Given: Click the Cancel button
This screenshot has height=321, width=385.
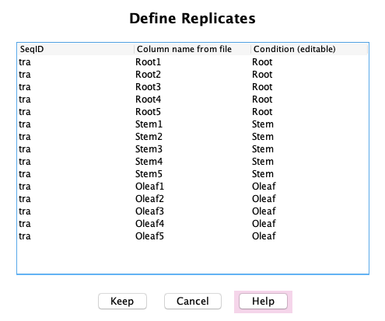Looking at the screenshot, I should coord(193,301).
